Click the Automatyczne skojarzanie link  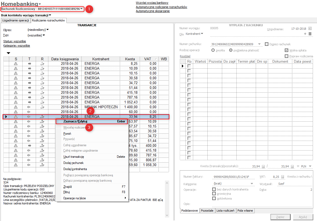(153, 11)
